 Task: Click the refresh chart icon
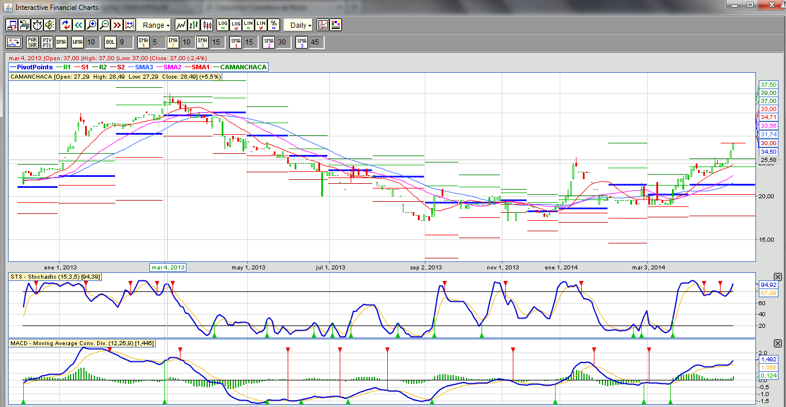click(x=65, y=25)
